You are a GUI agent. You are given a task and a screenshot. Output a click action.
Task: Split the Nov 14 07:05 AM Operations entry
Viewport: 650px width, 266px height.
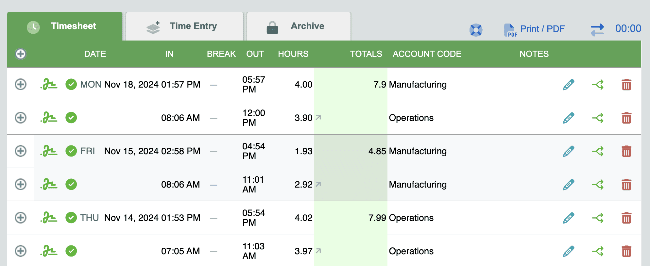pyautogui.click(x=598, y=251)
